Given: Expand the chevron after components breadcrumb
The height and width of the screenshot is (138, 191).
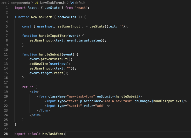Looking at the screenshot, I should (x=32, y=3).
